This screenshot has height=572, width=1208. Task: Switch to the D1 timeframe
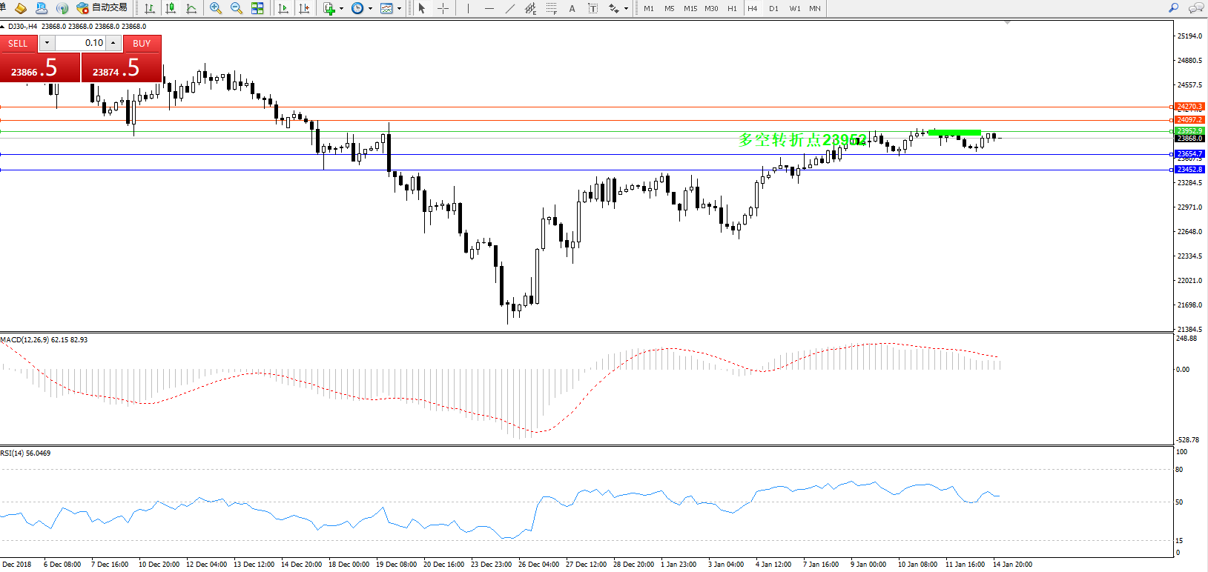773,8
